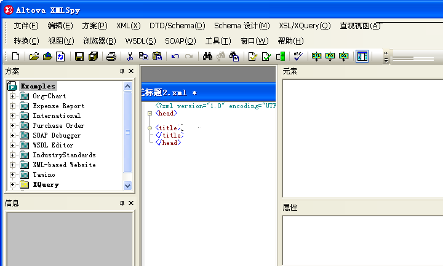
Task: Expand the International folder
Action: click(x=12, y=115)
